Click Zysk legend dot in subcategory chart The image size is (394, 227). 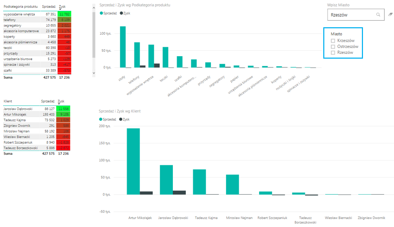click(x=121, y=13)
